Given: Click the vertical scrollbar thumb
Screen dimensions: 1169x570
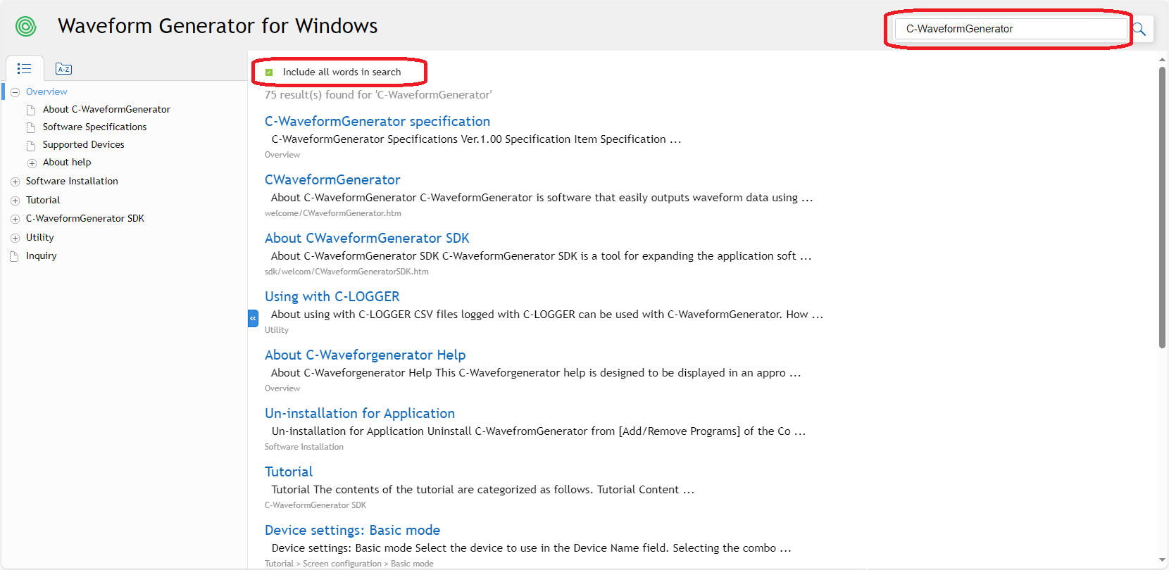Looking at the screenshot, I should (x=1162, y=204).
